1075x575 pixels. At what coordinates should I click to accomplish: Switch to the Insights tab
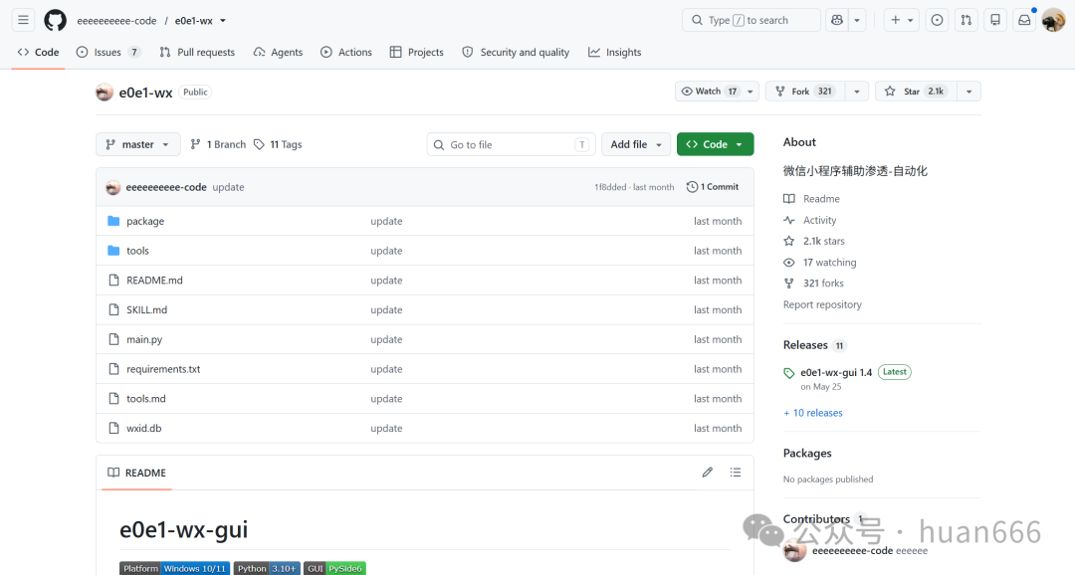pos(615,52)
